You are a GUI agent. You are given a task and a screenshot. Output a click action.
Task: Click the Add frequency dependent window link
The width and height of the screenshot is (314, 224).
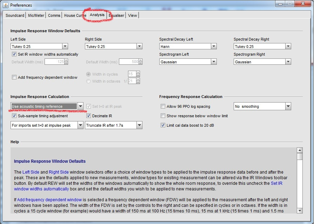coord(49,199)
